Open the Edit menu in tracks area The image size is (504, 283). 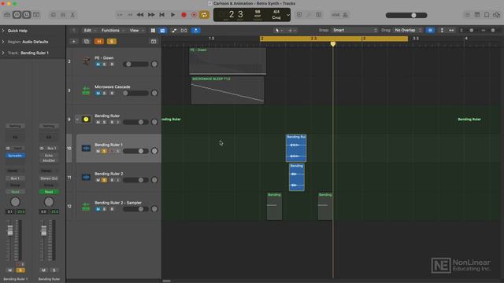[x=89, y=31]
